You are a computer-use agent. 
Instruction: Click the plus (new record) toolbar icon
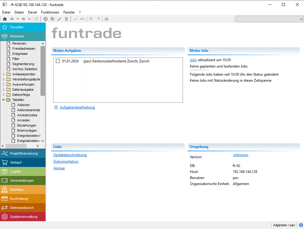[x=46, y=19]
